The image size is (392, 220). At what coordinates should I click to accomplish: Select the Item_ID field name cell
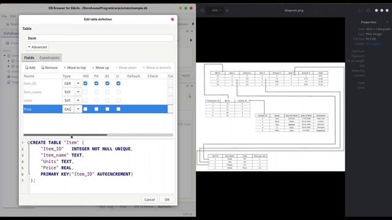tap(42, 83)
